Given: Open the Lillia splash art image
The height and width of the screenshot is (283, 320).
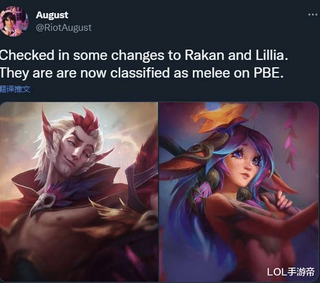Looking at the screenshot, I should 239,192.
